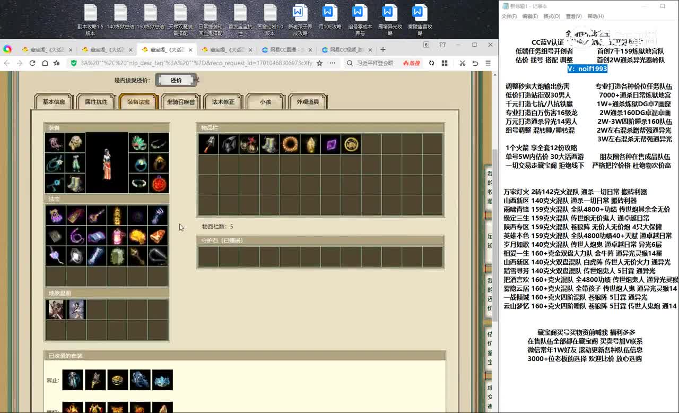
Task: Select desktop file 160炼狱总结
Action: [151, 17]
